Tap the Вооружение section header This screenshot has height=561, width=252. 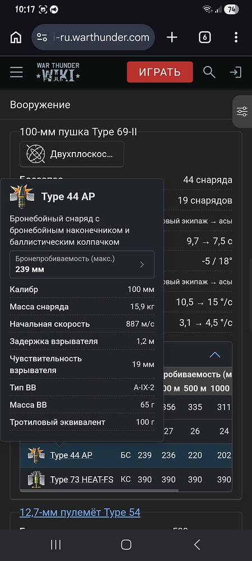(x=40, y=105)
